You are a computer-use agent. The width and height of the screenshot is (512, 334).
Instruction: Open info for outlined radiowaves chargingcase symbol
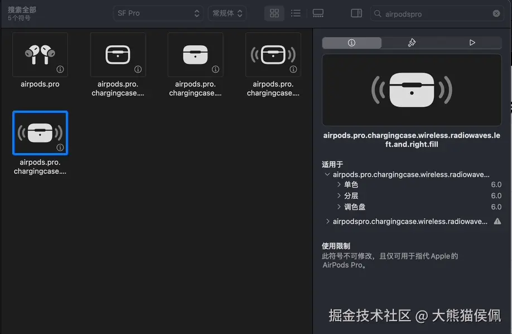point(293,69)
